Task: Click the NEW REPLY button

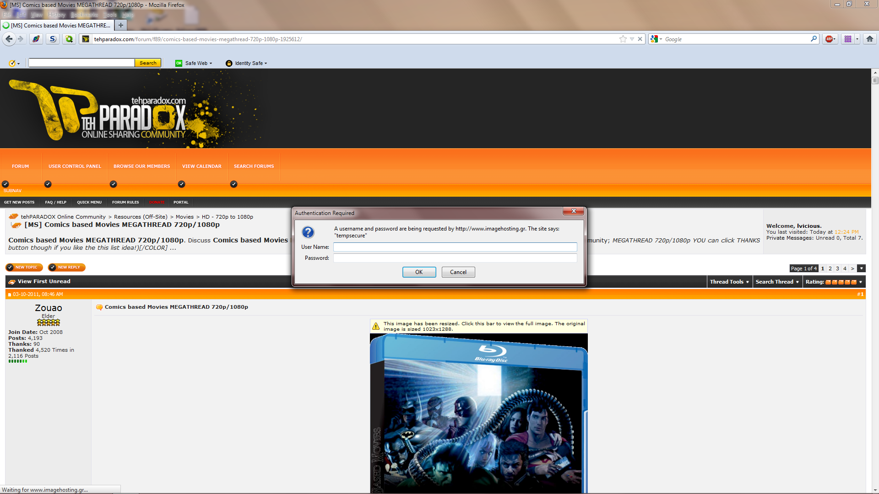Action: pyautogui.click(x=66, y=267)
